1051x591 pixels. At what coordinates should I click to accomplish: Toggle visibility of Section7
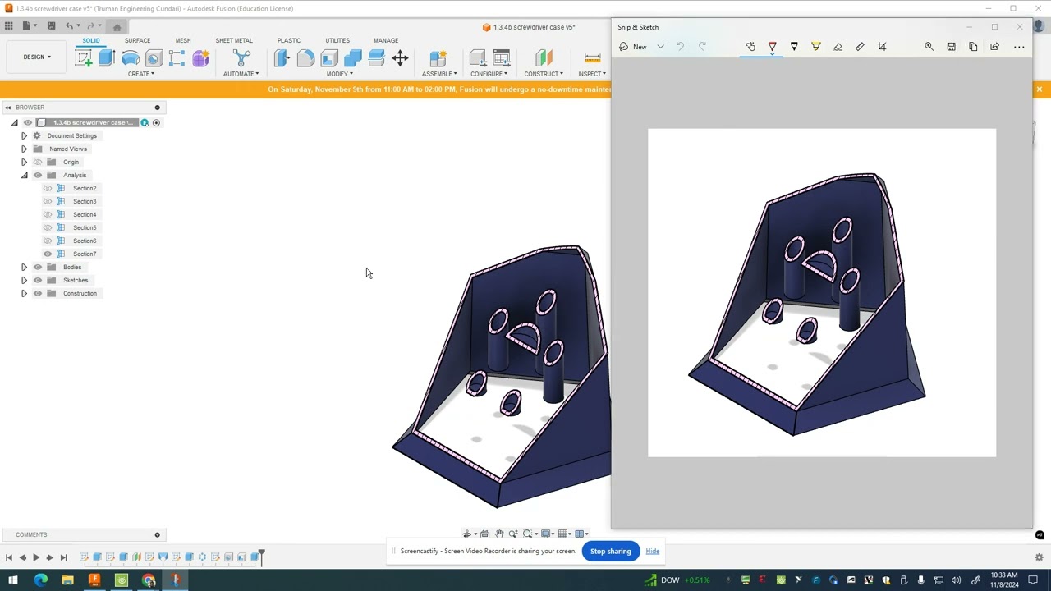[48, 254]
